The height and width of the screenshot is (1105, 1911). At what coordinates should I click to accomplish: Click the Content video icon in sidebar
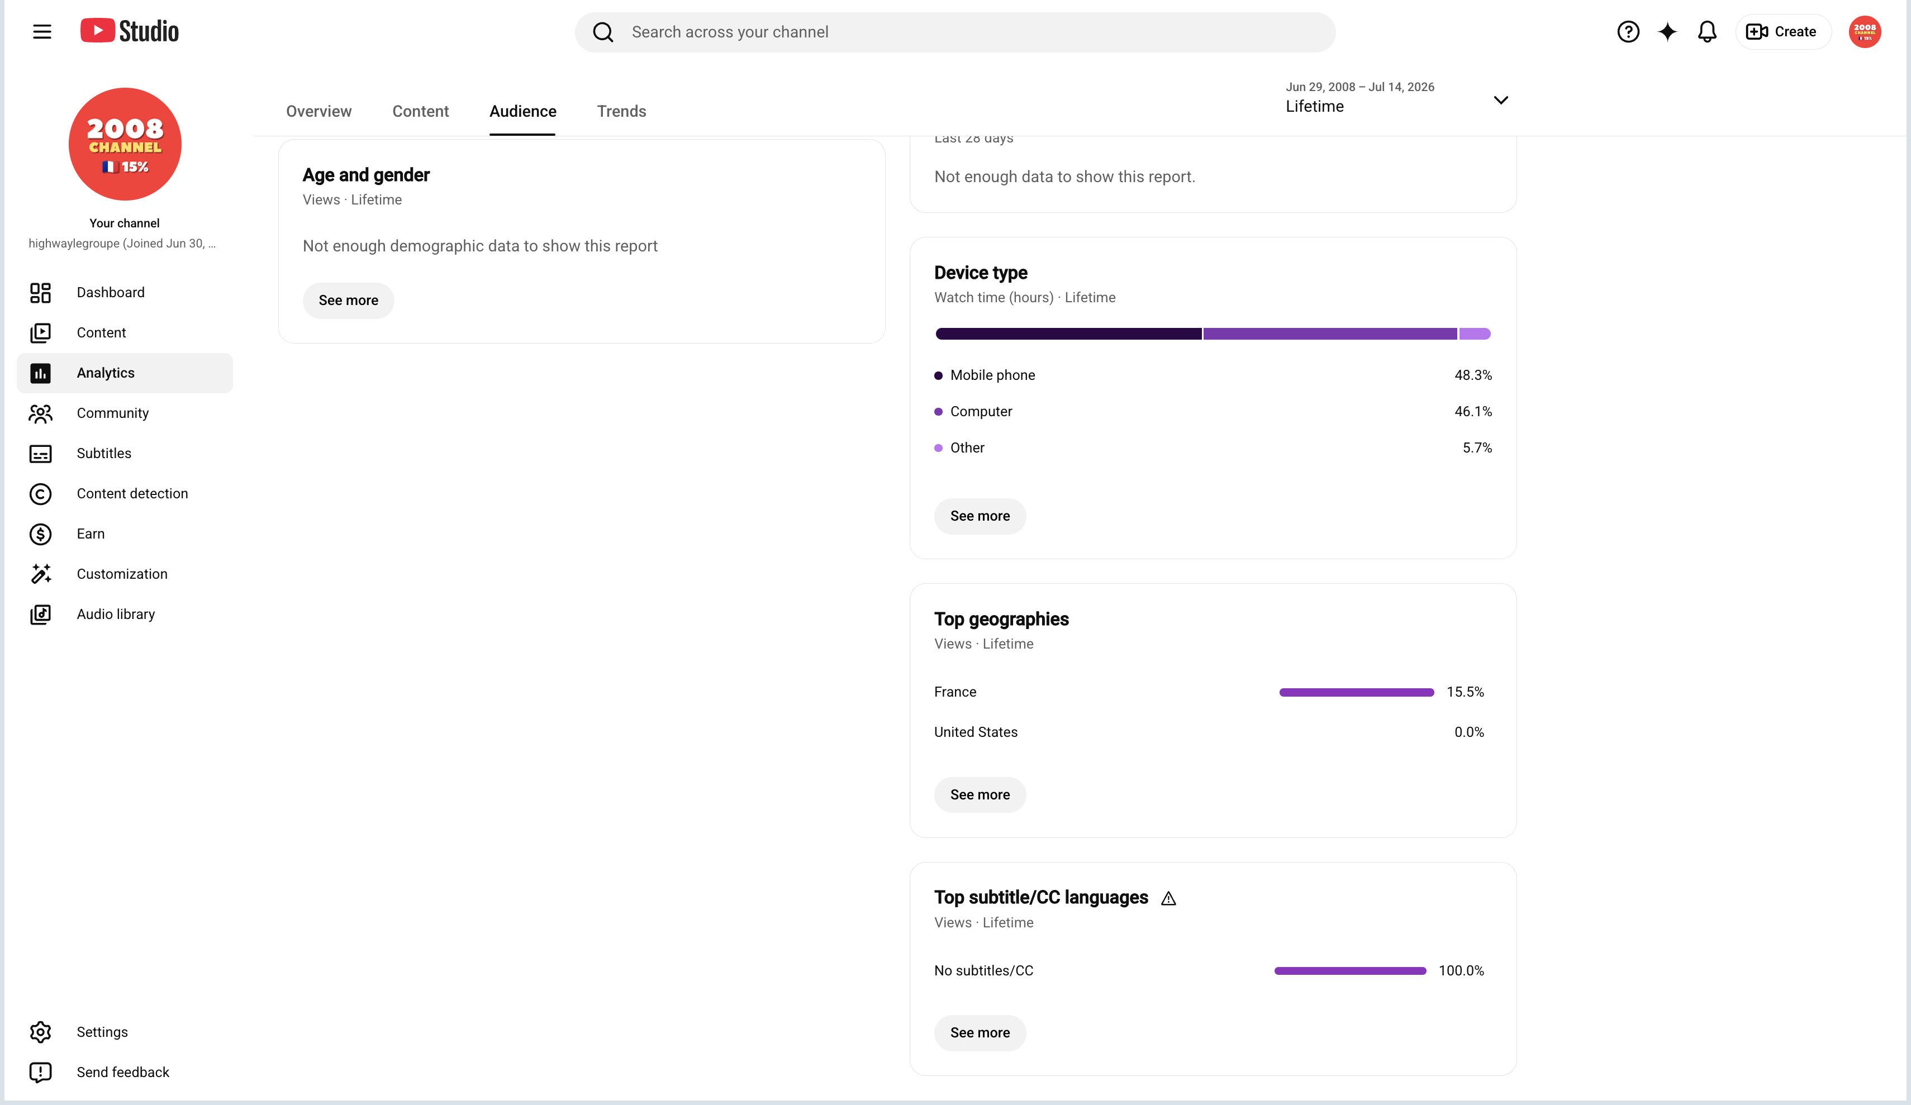click(40, 333)
